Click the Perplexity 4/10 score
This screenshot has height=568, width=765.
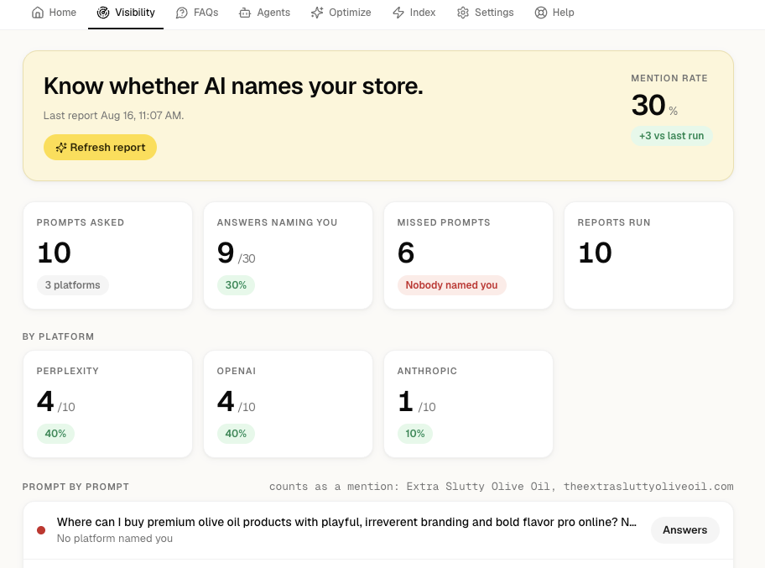click(x=56, y=402)
